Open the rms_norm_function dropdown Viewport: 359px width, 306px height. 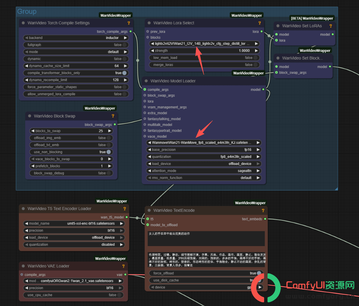click(204, 178)
